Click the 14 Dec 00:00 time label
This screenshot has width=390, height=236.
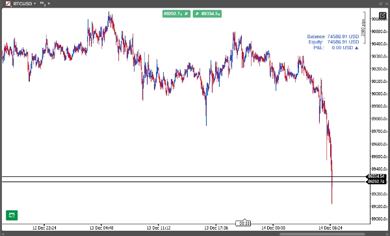point(273,228)
